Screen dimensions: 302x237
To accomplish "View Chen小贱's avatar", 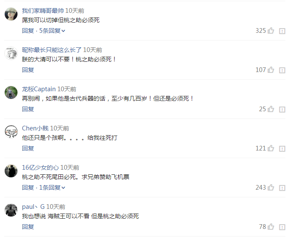I will (x=11, y=132).
